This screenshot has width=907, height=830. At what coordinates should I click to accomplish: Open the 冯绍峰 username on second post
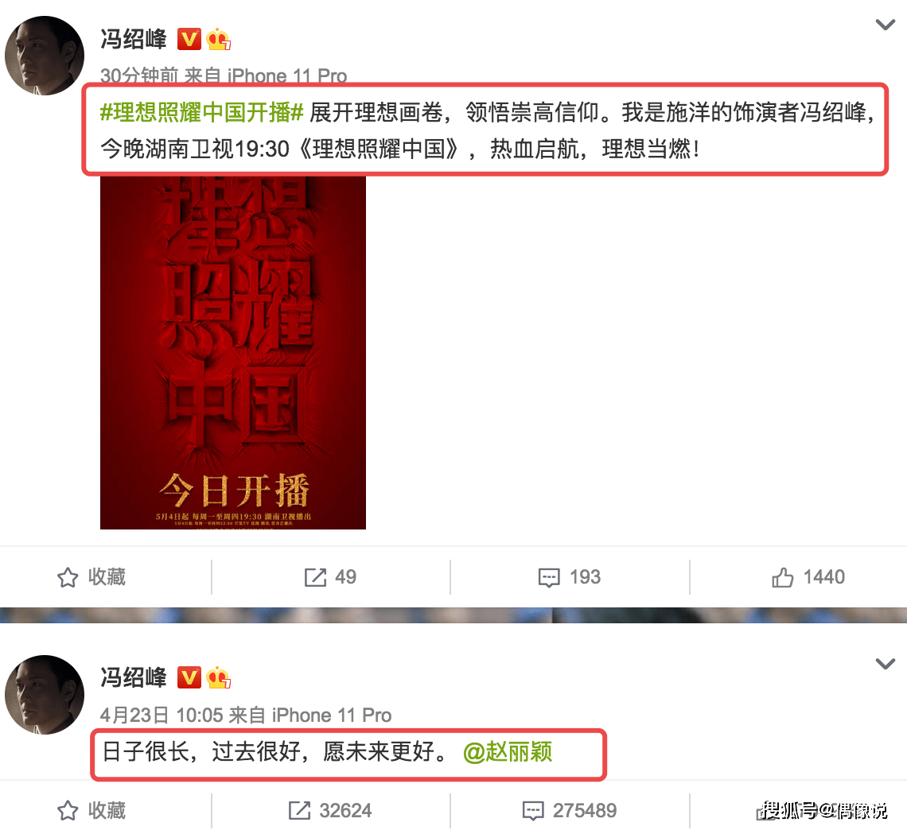pos(134,677)
